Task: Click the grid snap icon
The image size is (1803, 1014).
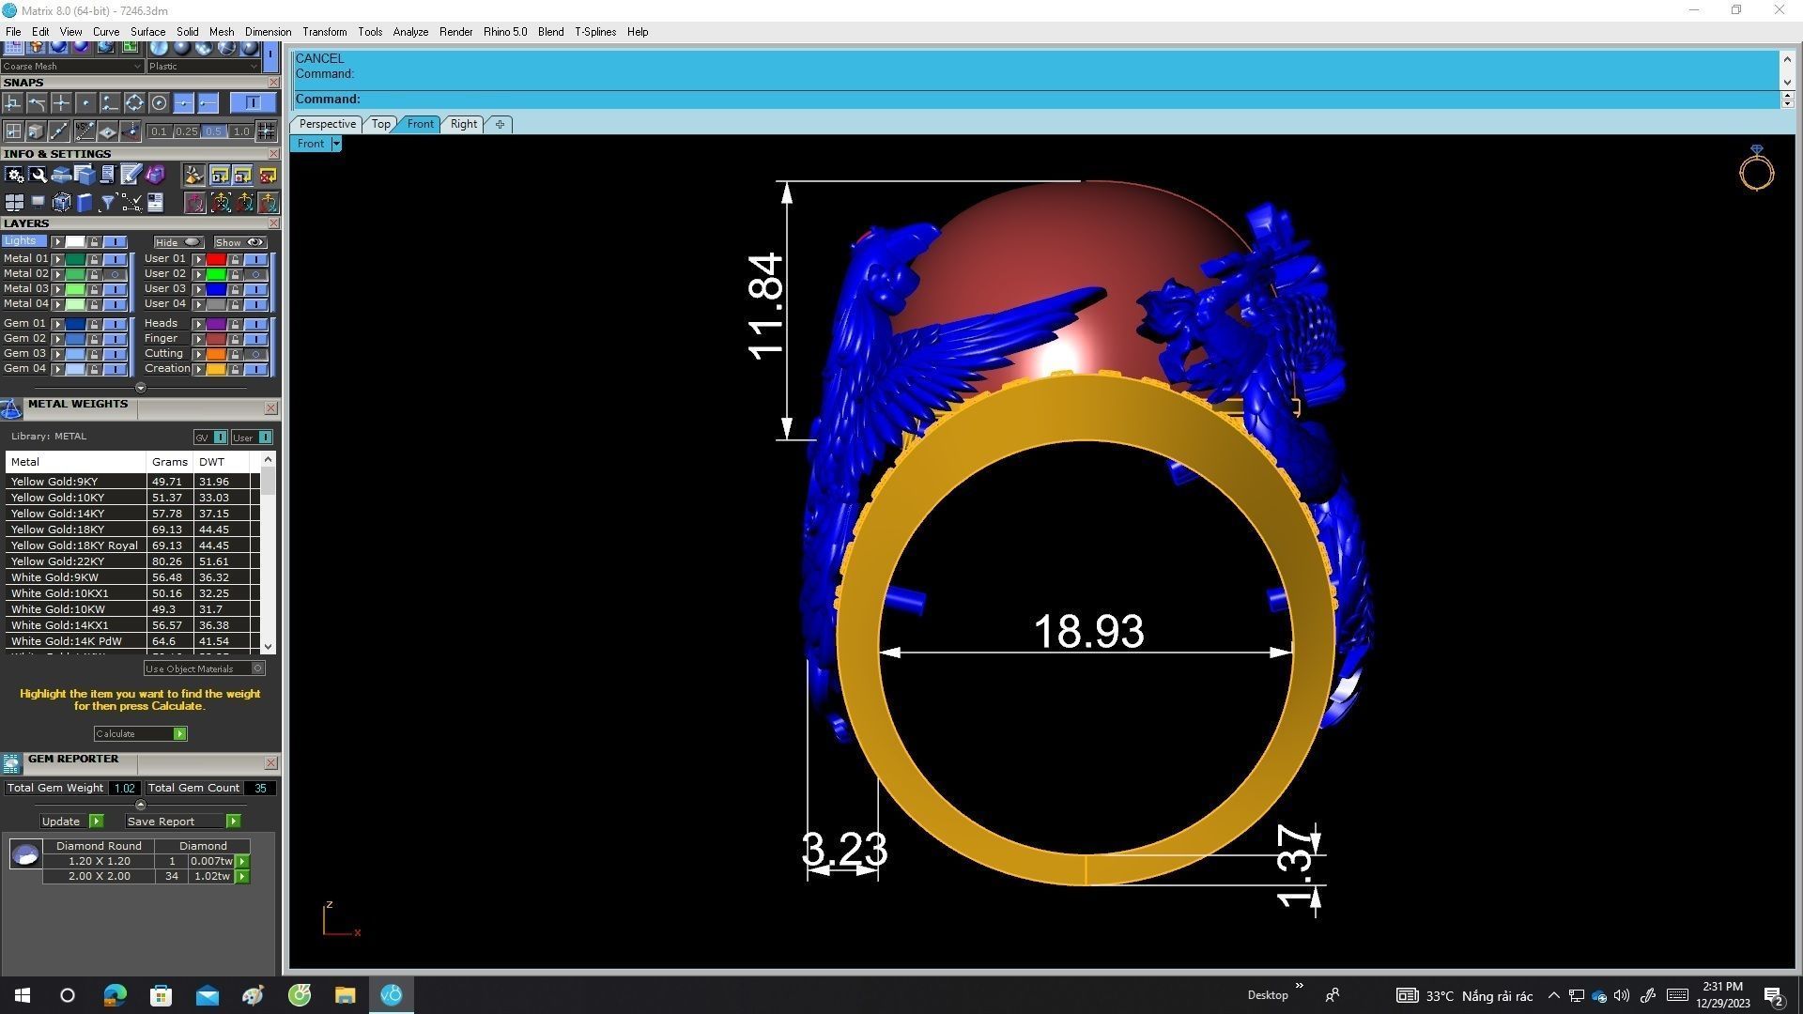Action: coord(267,131)
